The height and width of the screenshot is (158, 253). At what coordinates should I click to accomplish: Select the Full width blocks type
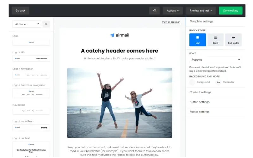(233, 39)
